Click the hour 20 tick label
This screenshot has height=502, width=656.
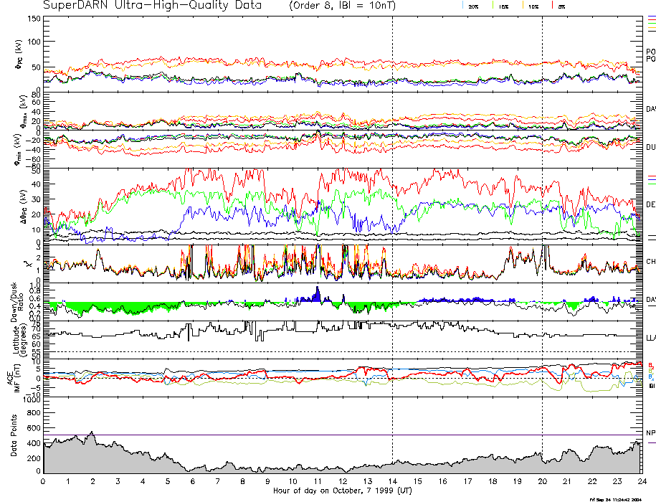[542, 481]
